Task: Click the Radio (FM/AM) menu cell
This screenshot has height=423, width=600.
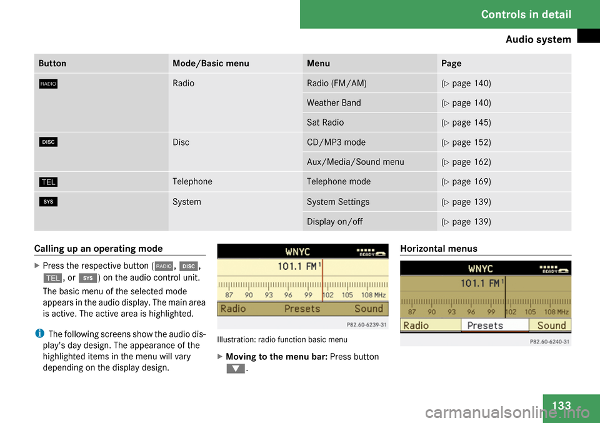Action: [370, 83]
